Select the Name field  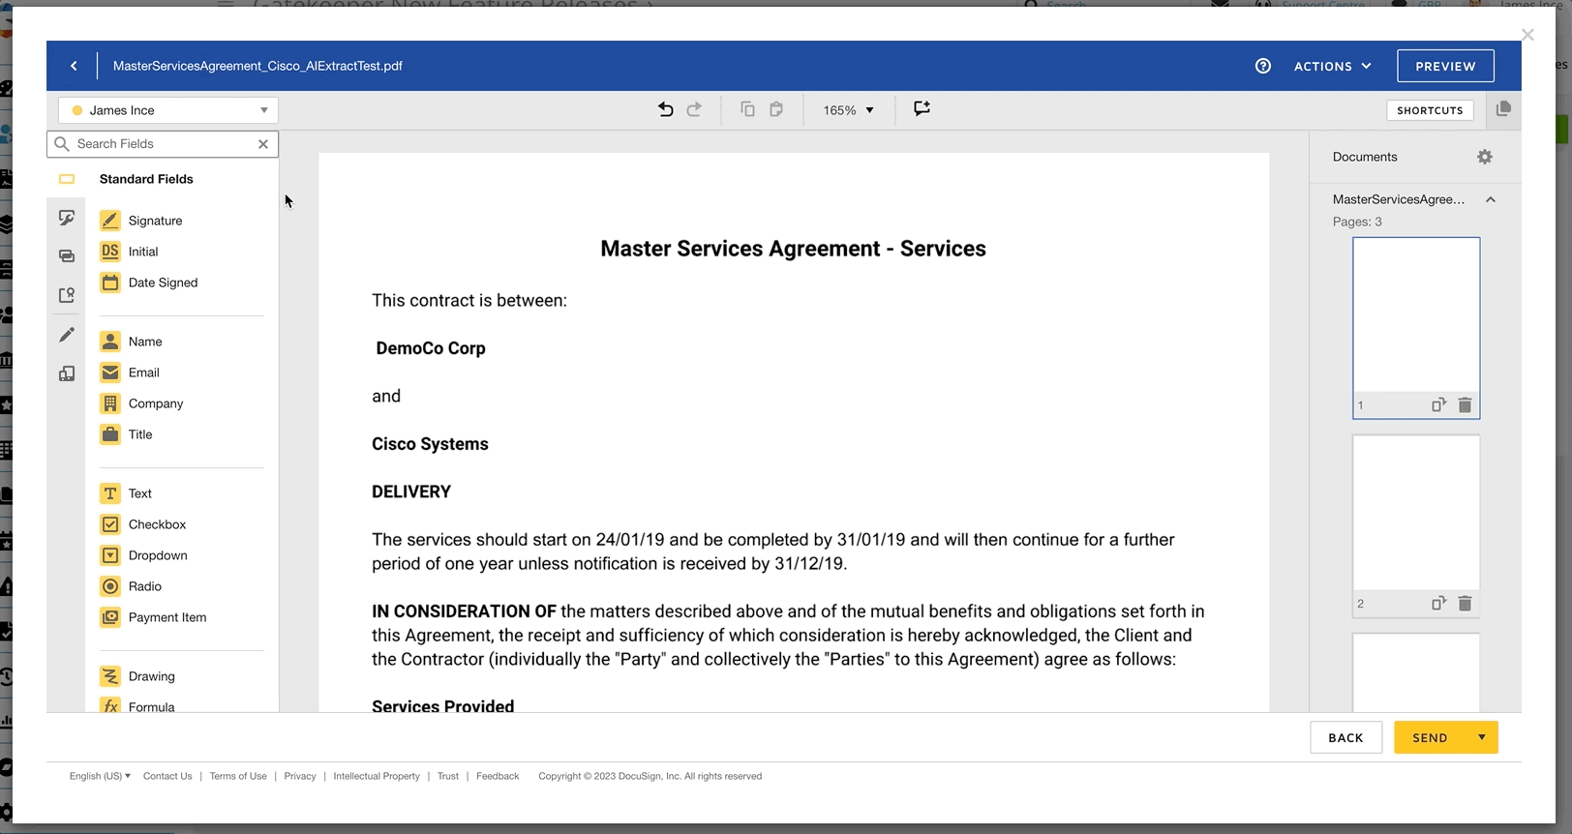tap(131, 342)
